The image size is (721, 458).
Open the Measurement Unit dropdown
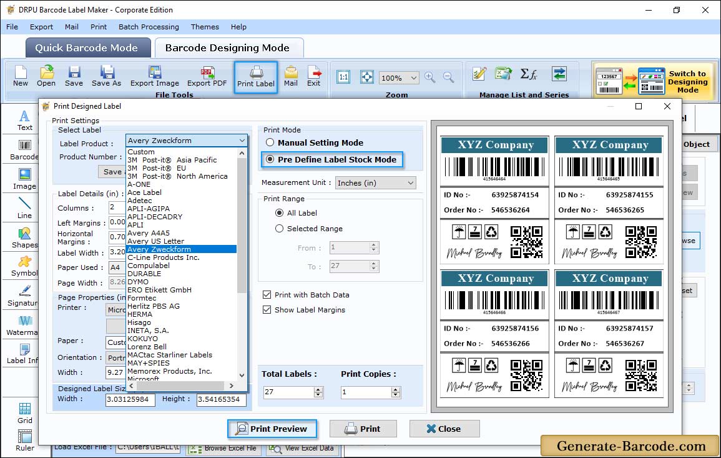point(376,183)
